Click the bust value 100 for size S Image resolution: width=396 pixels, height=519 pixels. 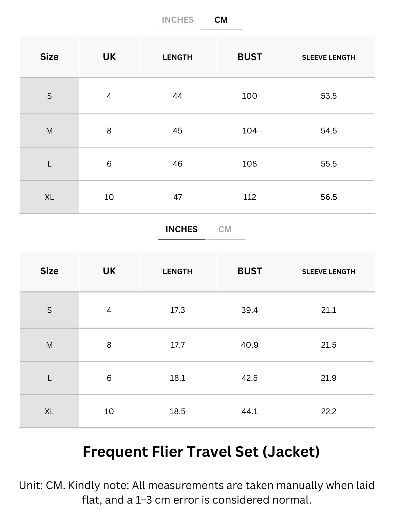coord(249,96)
